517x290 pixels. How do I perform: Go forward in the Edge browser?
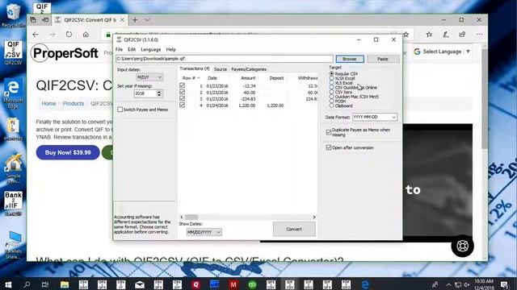[52, 34]
